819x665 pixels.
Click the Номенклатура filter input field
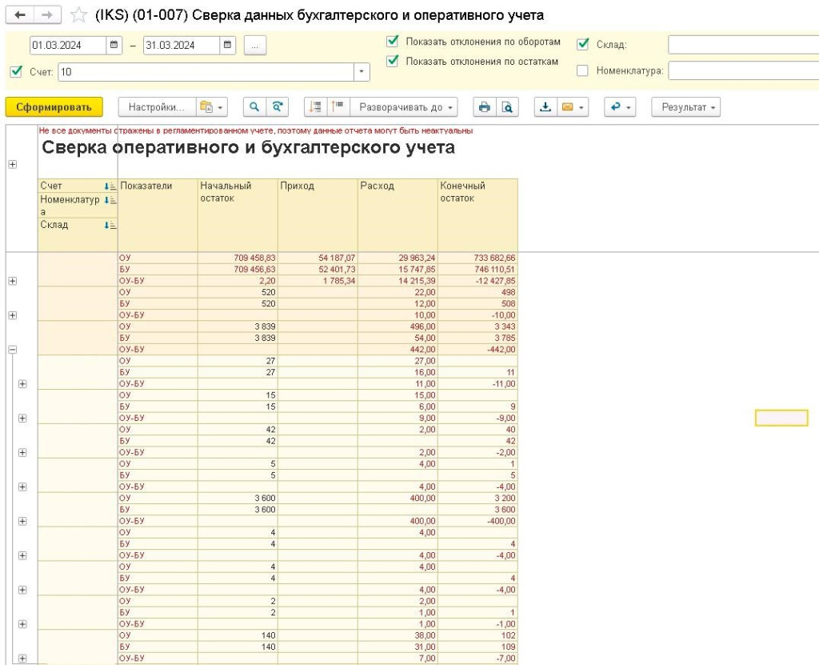[743, 70]
